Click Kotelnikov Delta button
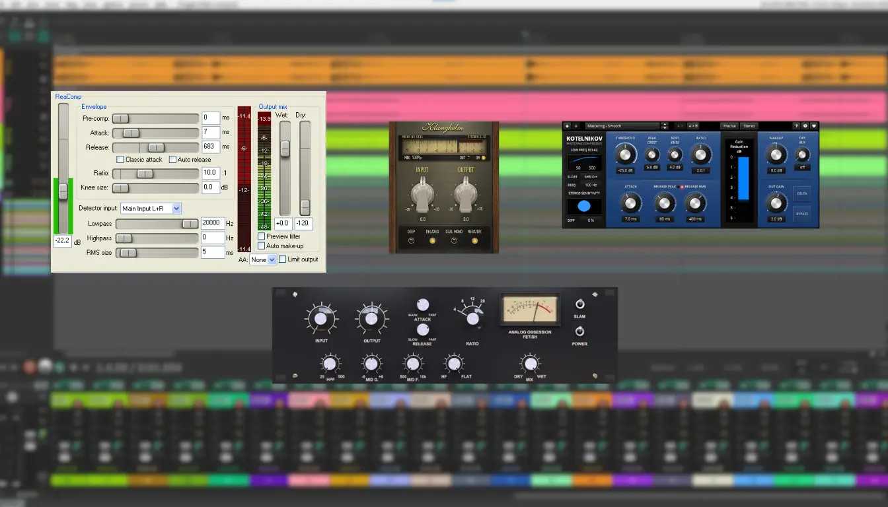 click(x=802, y=193)
